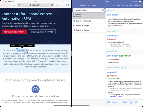Tap Wikipedia W icon

click(74, 21)
